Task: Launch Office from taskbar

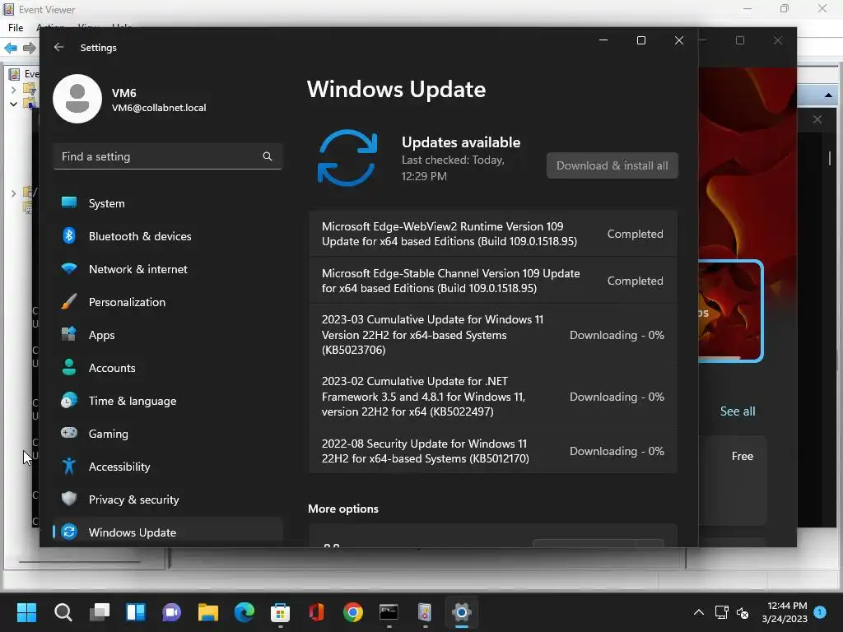Action: click(317, 612)
